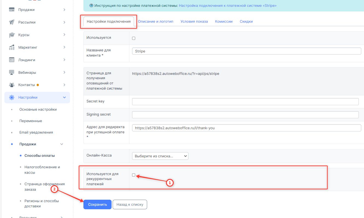Click the Назад к списку button
The height and width of the screenshot is (218, 364).
[x=130, y=204]
